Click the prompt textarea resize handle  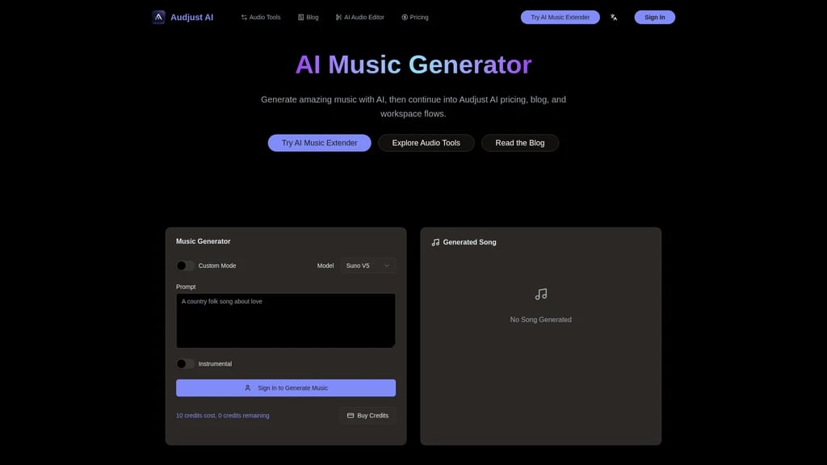pyautogui.click(x=393, y=346)
